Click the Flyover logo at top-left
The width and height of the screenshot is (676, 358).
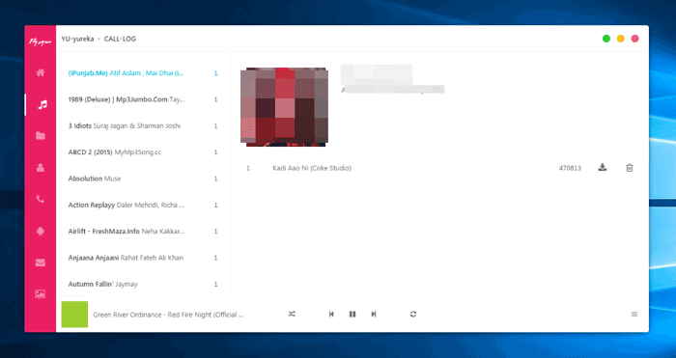(41, 41)
